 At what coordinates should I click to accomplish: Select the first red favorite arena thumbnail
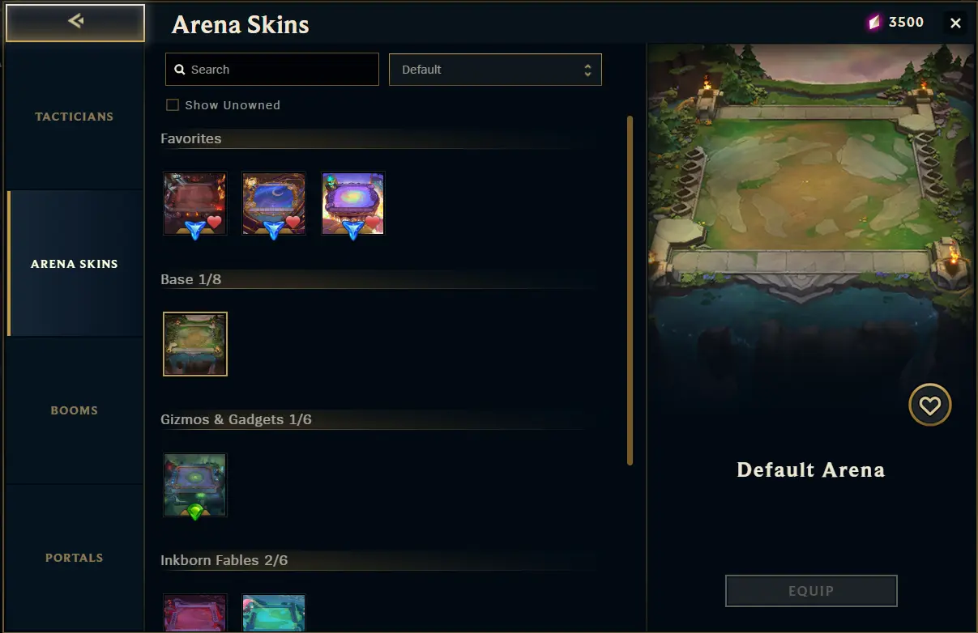[195, 203]
